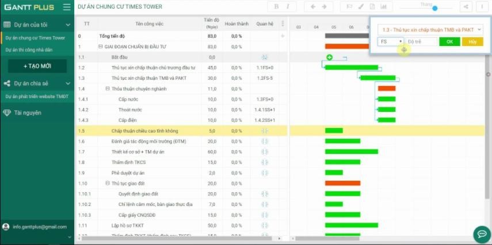Collapse the Dự án của tôi sidebar section

pyautogui.click(x=68, y=25)
